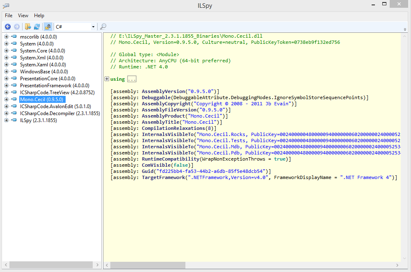Click RuntimeCompatibility attribute in code

(x=171, y=159)
